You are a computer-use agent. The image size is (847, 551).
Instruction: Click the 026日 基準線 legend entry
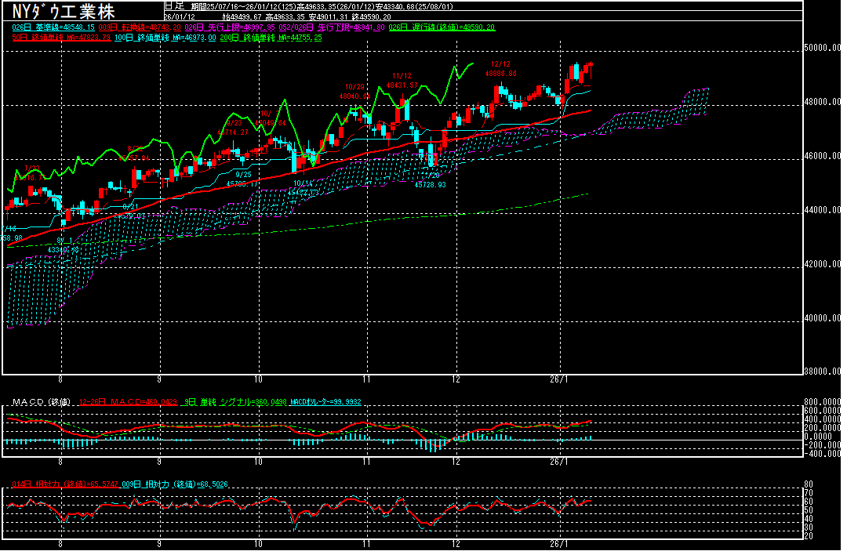tap(47, 27)
